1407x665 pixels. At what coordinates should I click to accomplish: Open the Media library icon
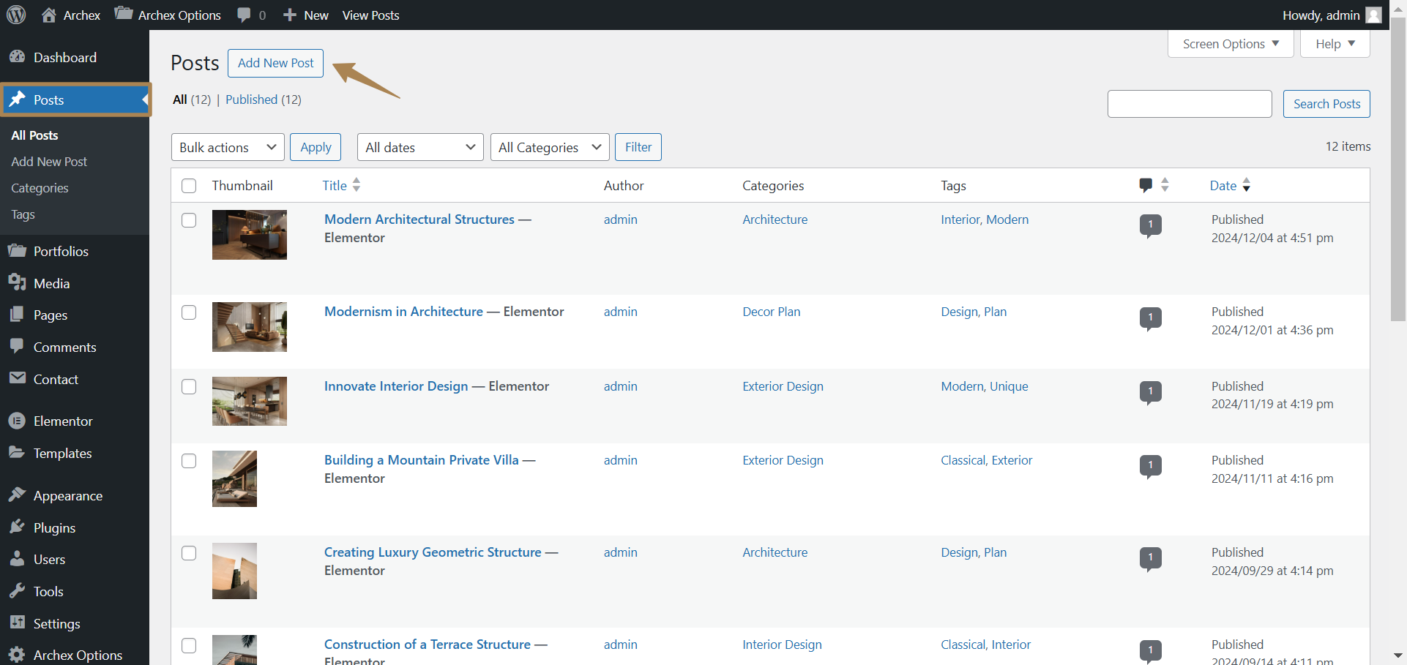[x=18, y=283]
